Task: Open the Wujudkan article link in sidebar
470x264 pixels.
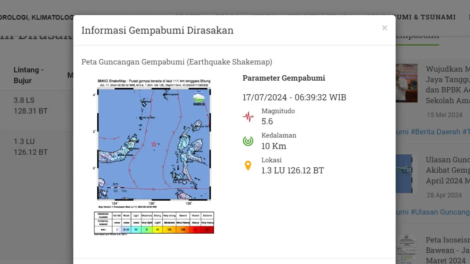Action: [x=448, y=85]
